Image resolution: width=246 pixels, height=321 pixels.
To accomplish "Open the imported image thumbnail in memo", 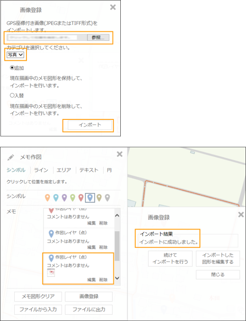I will pyautogui.click(x=51, y=273).
